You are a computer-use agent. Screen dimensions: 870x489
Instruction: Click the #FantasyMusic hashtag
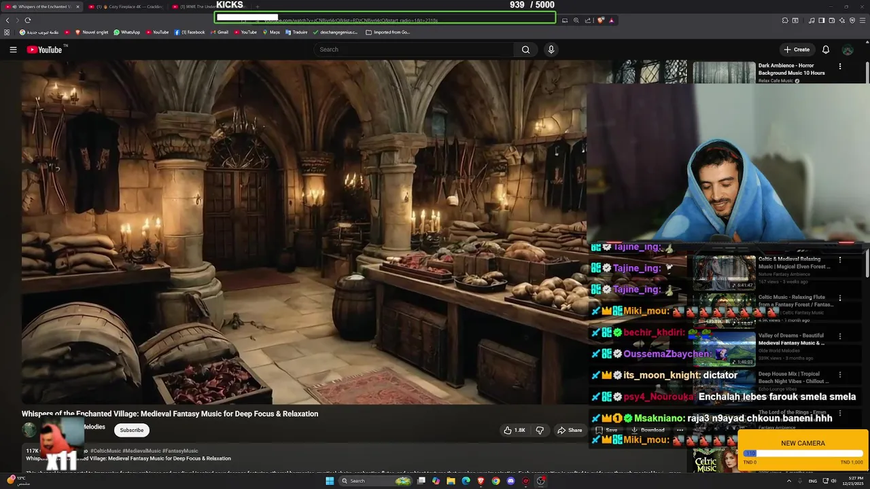[x=180, y=451]
